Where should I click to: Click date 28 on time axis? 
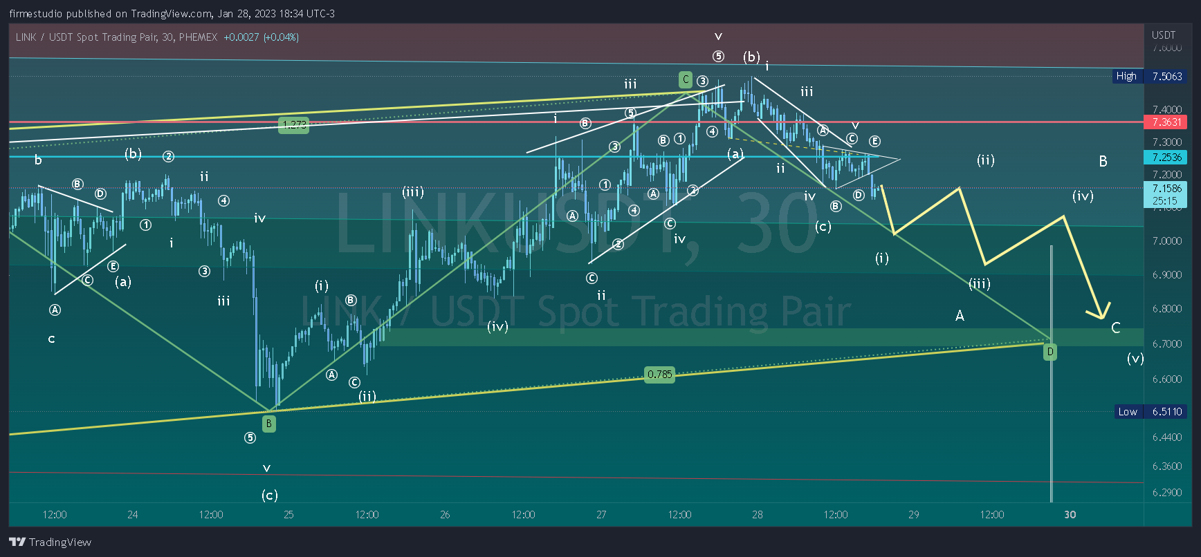[758, 514]
